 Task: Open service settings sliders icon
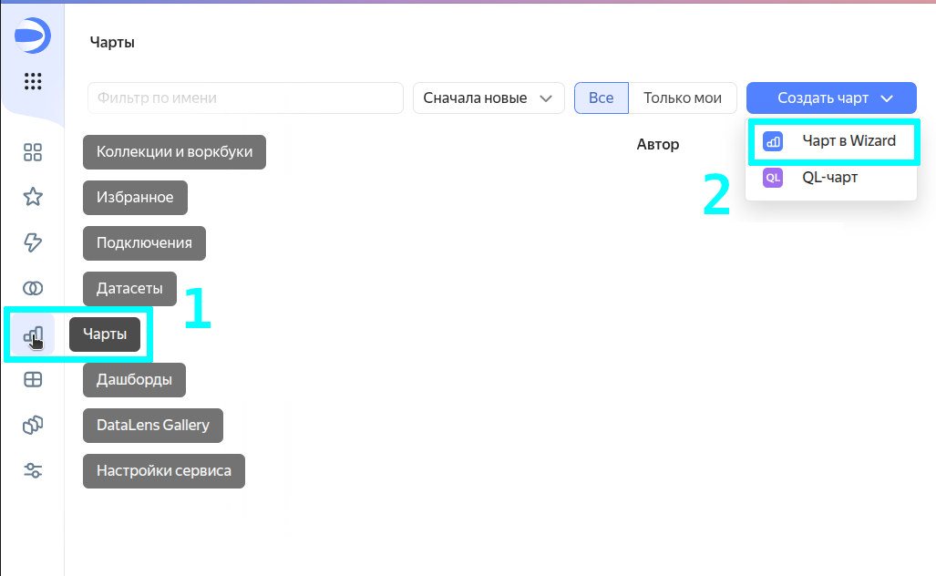[x=33, y=470]
